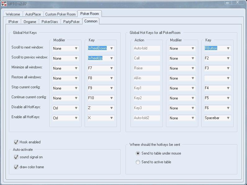
Task: Open modifier dropdown in the Raise row
Action: coord(182,68)
